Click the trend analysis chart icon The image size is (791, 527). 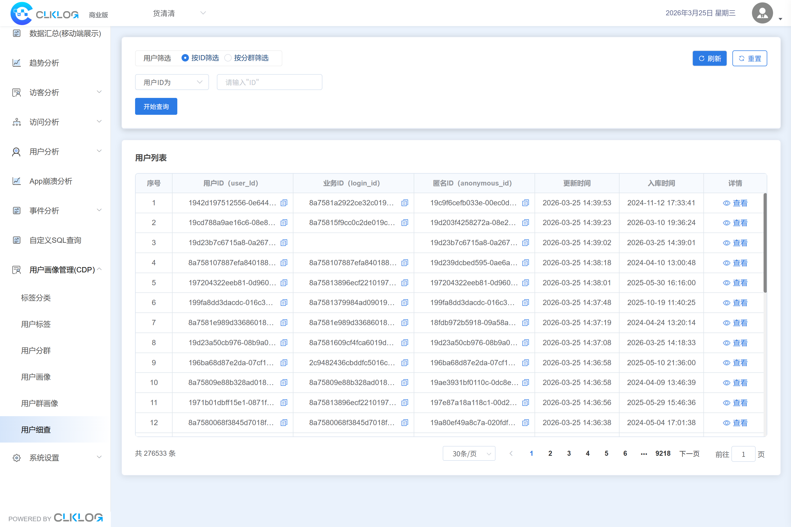pos(16,63)
